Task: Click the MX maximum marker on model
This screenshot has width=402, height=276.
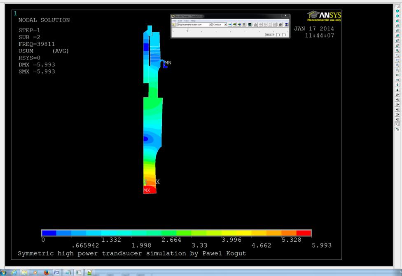Action: (x=147, y=190)
